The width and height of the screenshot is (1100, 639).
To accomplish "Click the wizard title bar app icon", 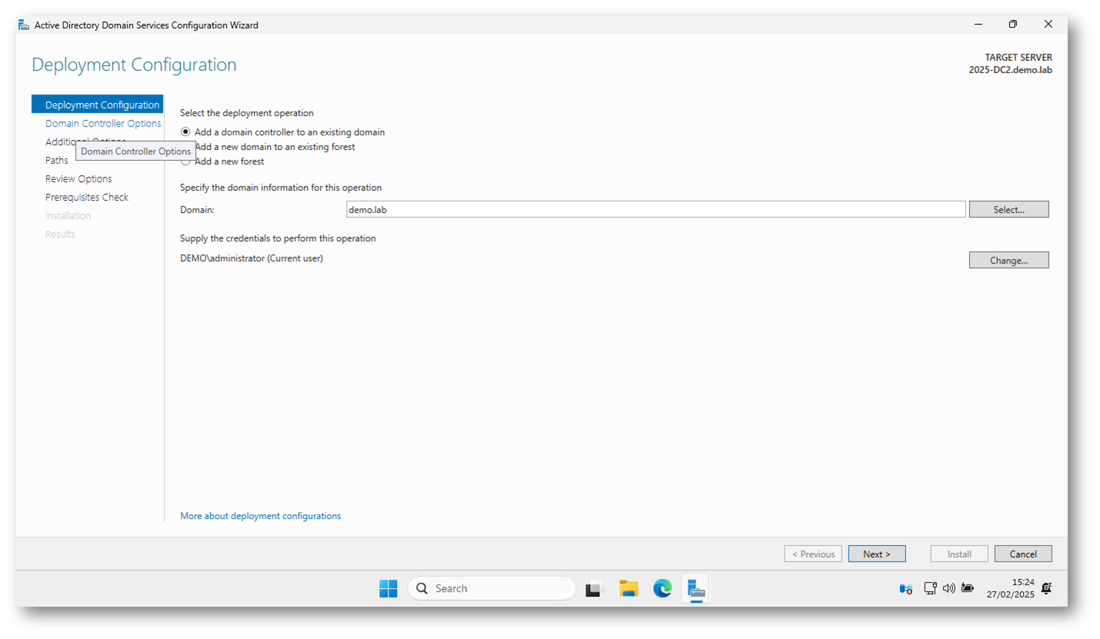I will (x=24, y=25).
